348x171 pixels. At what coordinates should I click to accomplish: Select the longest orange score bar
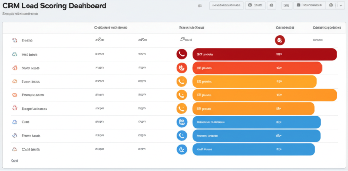[x=265, y=95]
